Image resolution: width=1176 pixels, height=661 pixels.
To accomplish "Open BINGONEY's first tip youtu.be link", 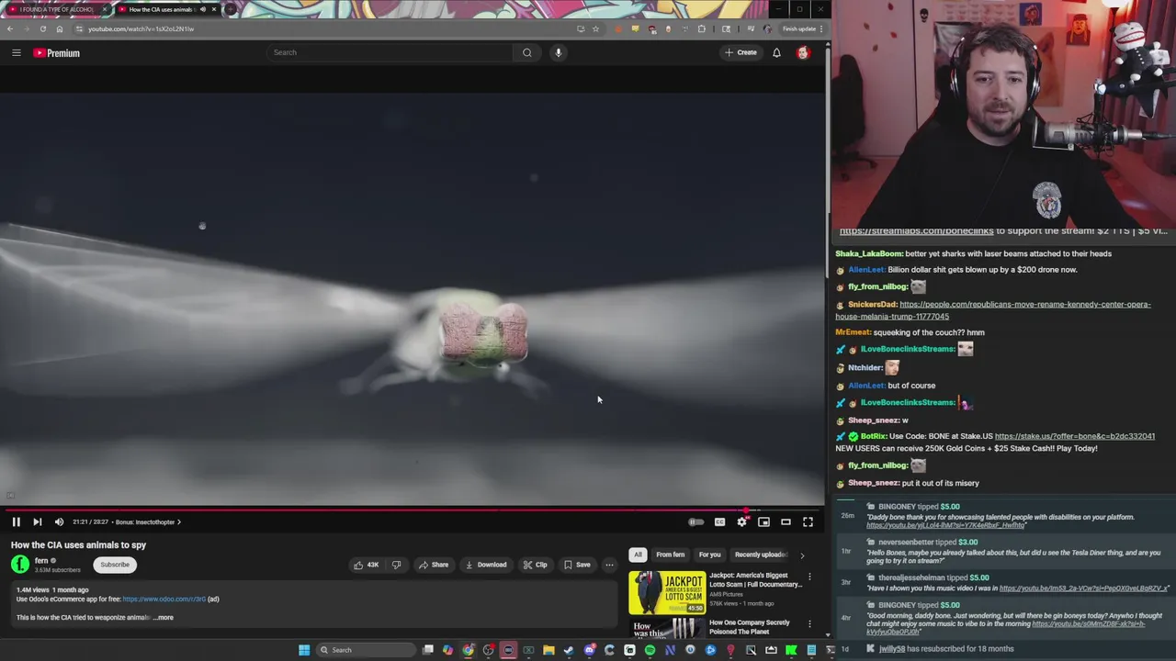I will [x=945, y=525].
